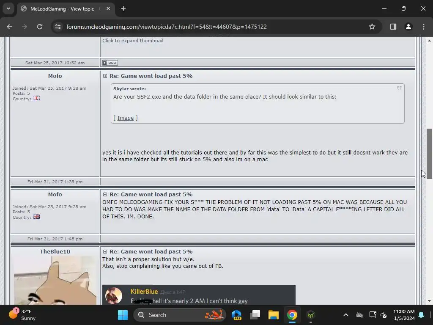The height and width of the screenshot is (325, 433).
Task: View site information icon in address bar
Action: coord(58,27)
